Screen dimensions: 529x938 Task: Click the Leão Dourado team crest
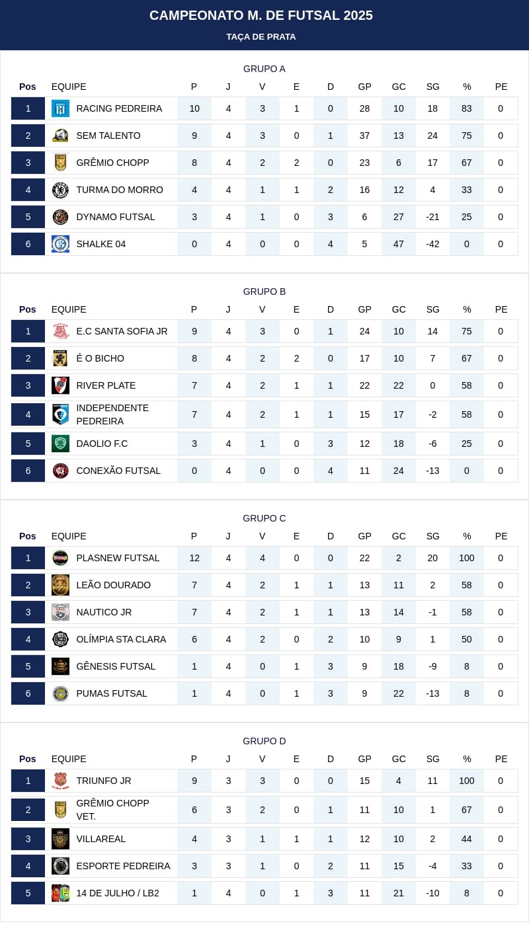click(x=60, y=585)
